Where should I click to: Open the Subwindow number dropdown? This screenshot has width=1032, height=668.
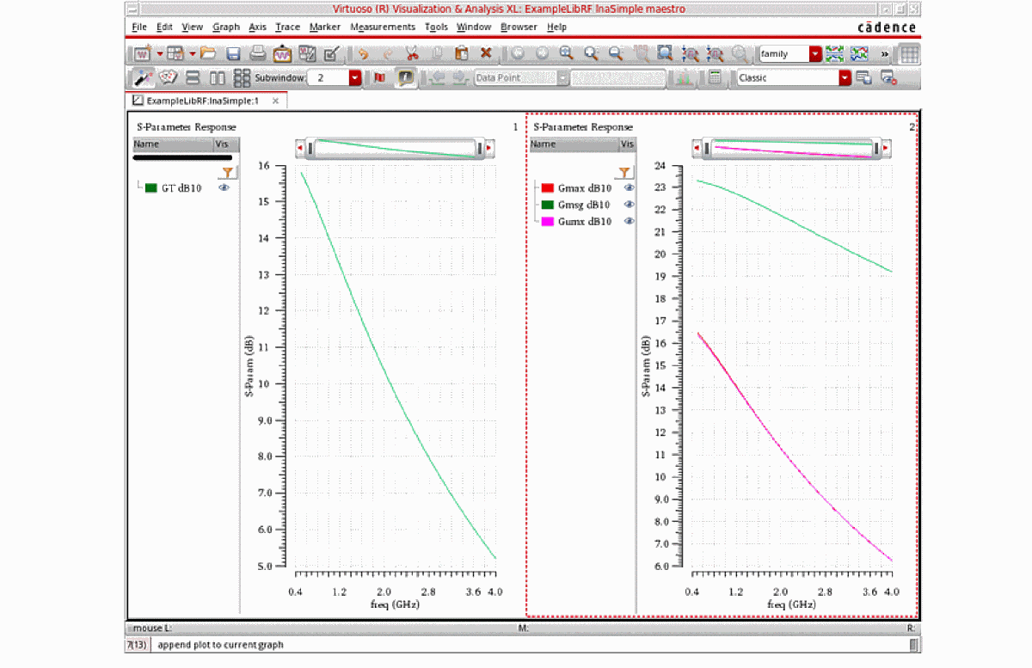(x=354, y=77)
